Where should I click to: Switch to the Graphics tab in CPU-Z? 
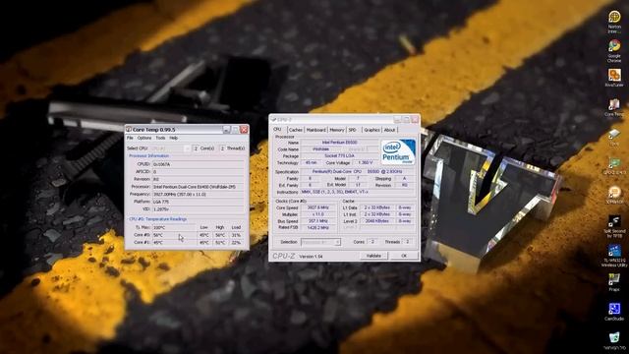[372, 130]
